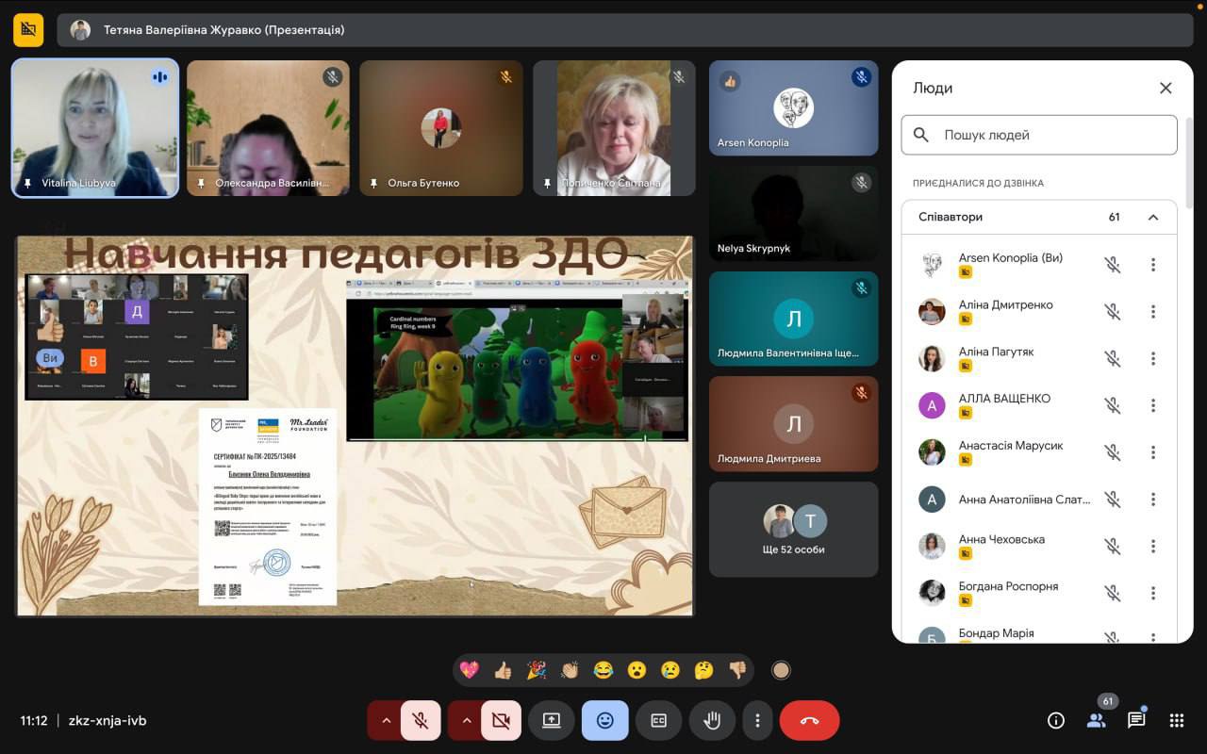The image size is (1207, 754).
Task: Open more options for АЛЛА ВАЩЕНКО
Action: pyautogui.click(x=1152, y=405)
